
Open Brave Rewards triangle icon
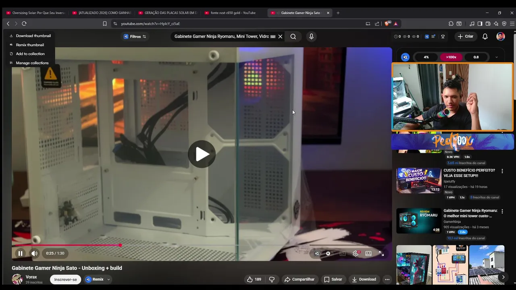tap(395, 24)
